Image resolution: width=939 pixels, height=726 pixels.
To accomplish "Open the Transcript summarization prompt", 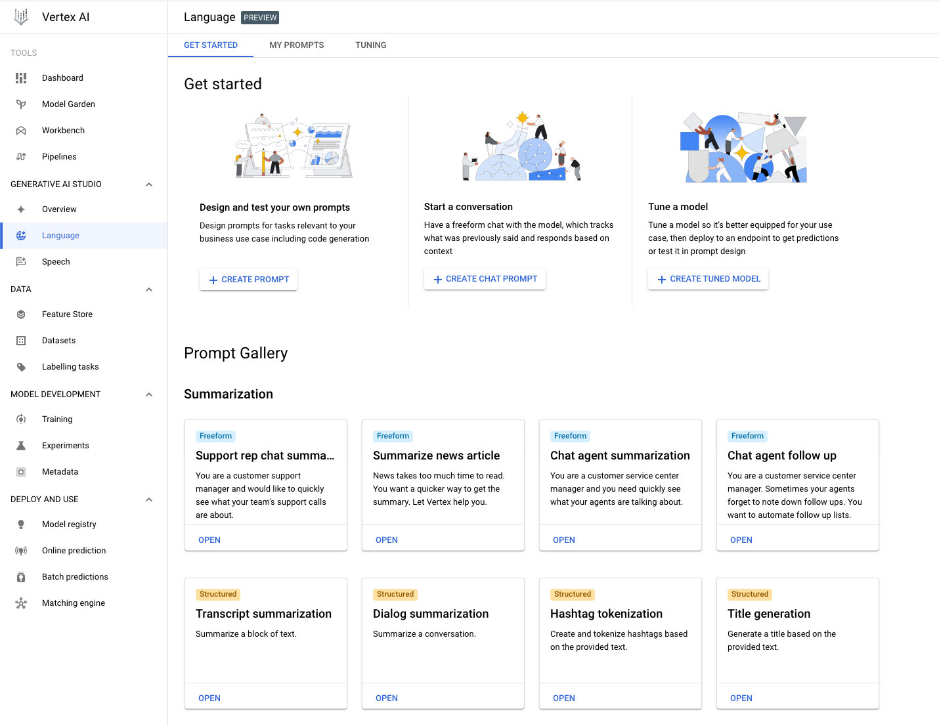I will click(x=209, y=698).
